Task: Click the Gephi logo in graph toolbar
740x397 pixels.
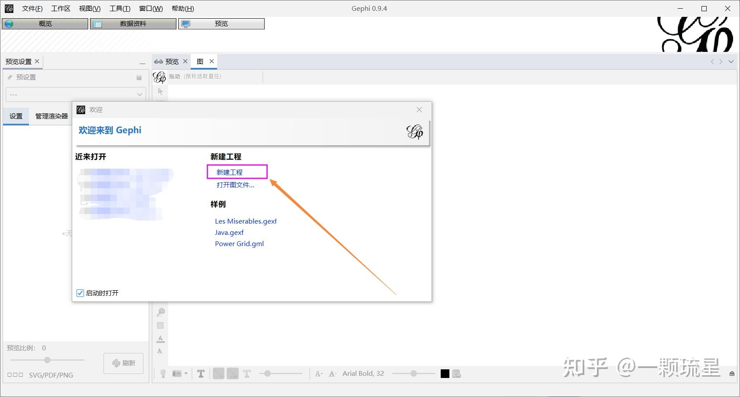Action: [160, 77]
